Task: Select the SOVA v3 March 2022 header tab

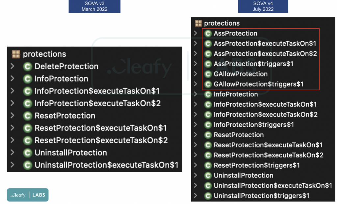Action: pyautogui.click(x=94, y=6)
